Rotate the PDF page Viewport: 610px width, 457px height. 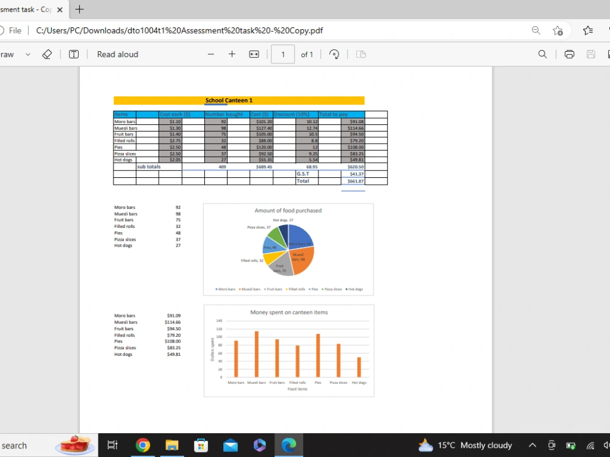[334, 54]
